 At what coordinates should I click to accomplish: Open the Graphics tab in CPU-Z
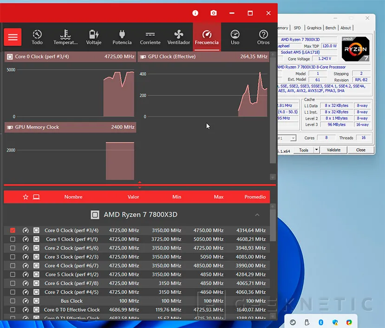(314, 28)
